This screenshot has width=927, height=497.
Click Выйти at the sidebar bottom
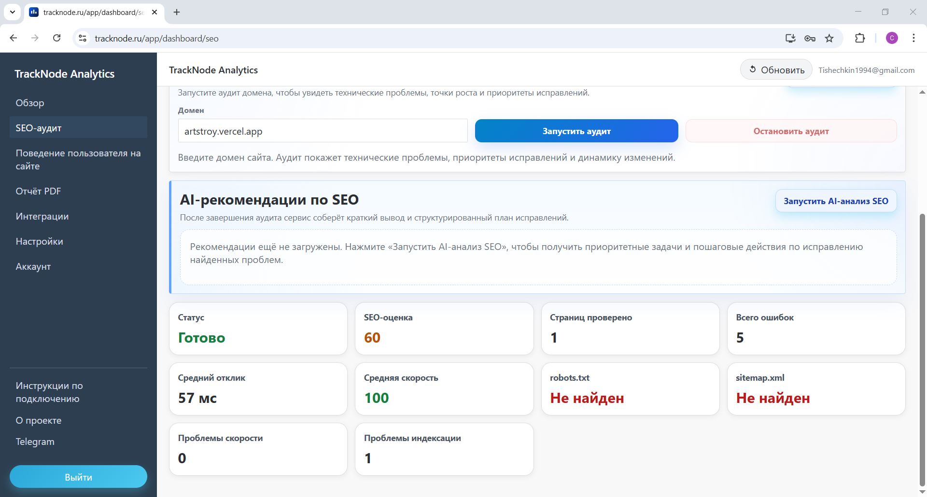[78, 477]
